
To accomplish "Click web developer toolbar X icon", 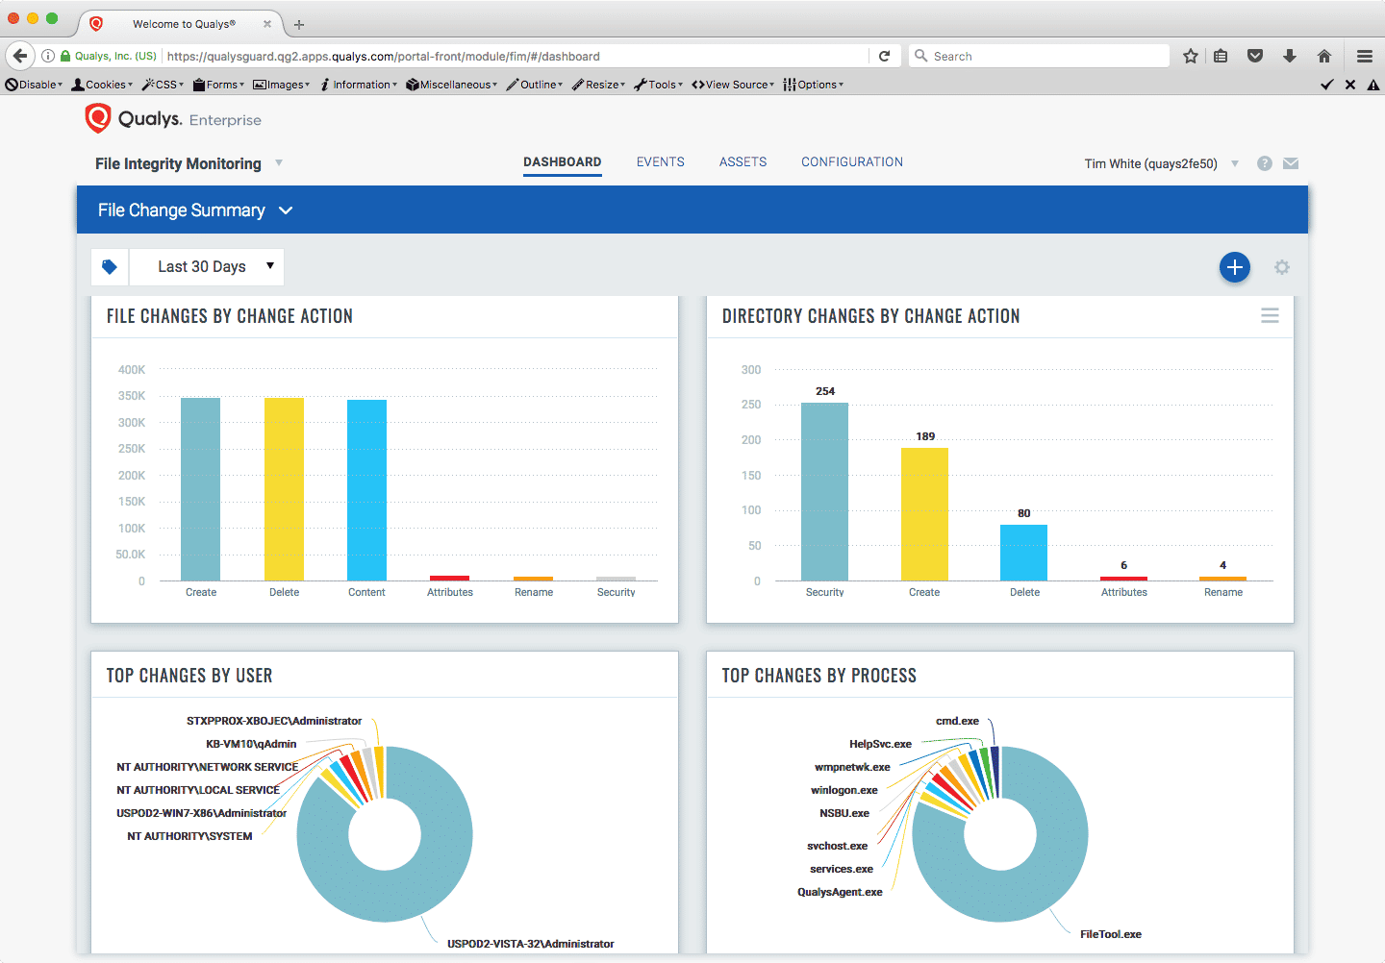I will (1350, 85).
